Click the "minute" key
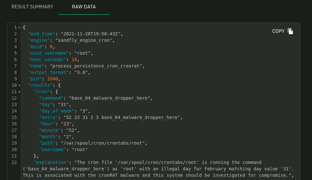Viewport: 312px width, 180px height. click(x=50, y=130)
